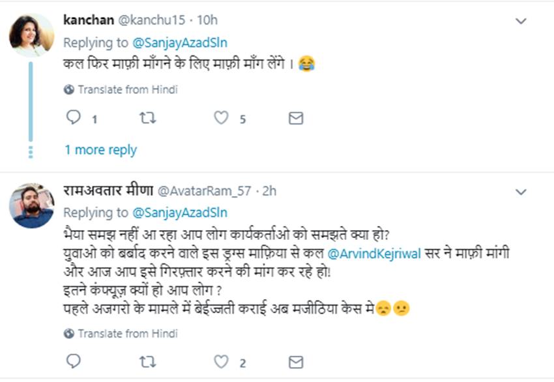Open more options chevron on kanchan's tweet
The height and width of the screenshot is (382, 554).
[x=521, y=22]
